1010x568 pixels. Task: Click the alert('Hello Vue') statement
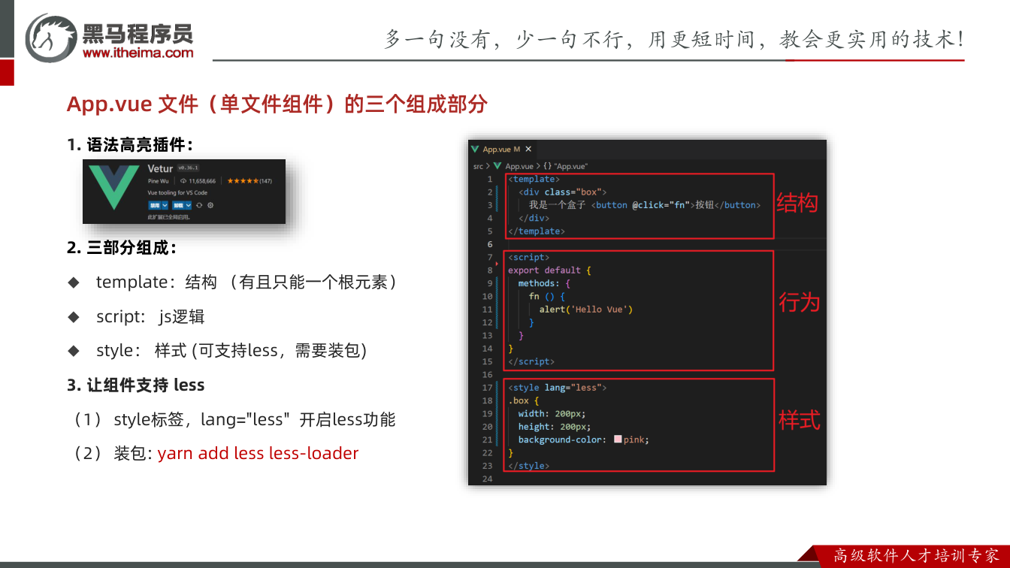click(586, 310)
